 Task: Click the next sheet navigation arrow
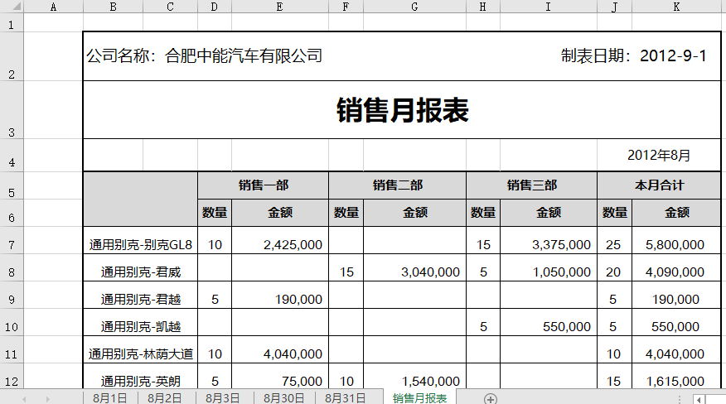pos(47,399)
